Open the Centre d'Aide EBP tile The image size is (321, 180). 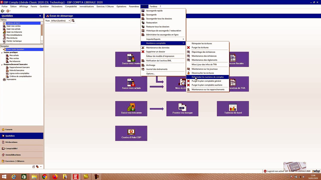coord(131,133)
